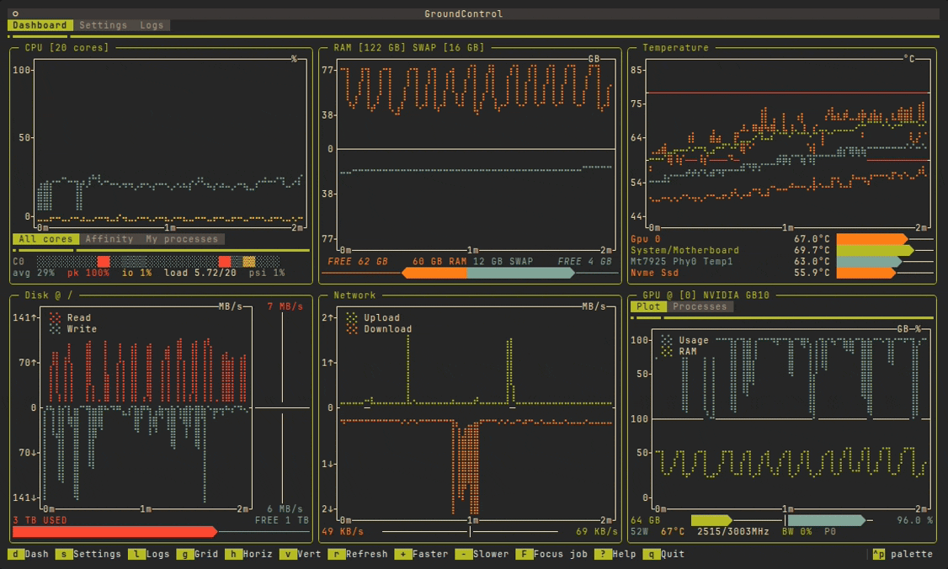Click the 'pk 100%' CPU peak value

(x=88, y=273)
